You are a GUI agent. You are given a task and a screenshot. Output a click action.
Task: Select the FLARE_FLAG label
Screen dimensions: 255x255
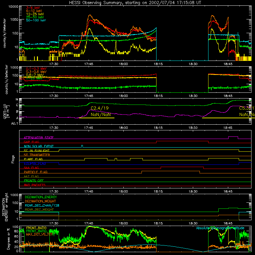[x=33, y=159]
